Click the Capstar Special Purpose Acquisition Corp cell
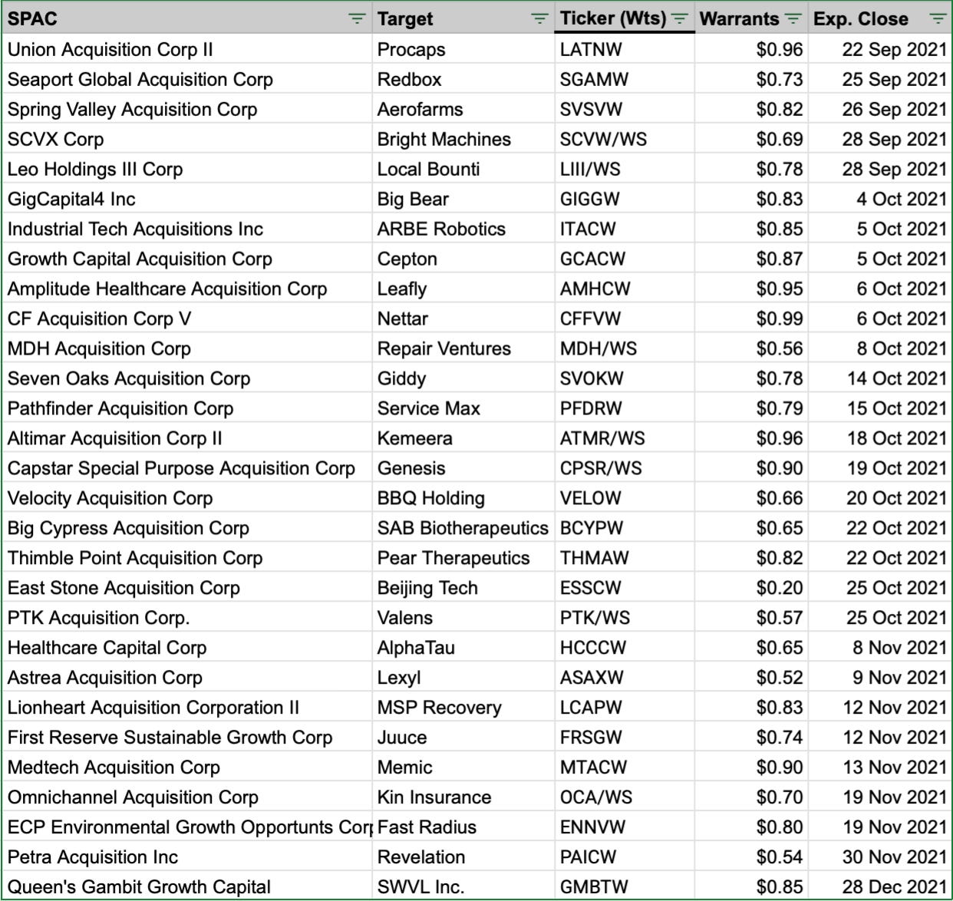 [187, 469]
